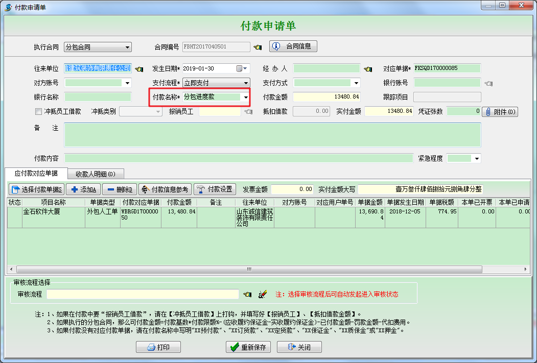The width and height of the screenshot is (537, 363).
Task: Click the table's scroll left arrow
Action: [11, 269]
